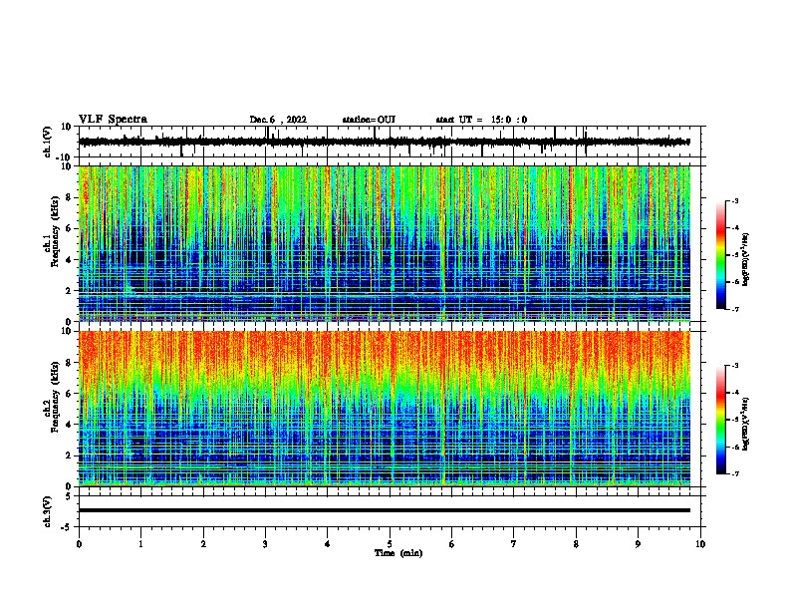Viewport: 789px width, 610px height.
Task: Click time axis tick label '6'
Action: click(452, 544)
